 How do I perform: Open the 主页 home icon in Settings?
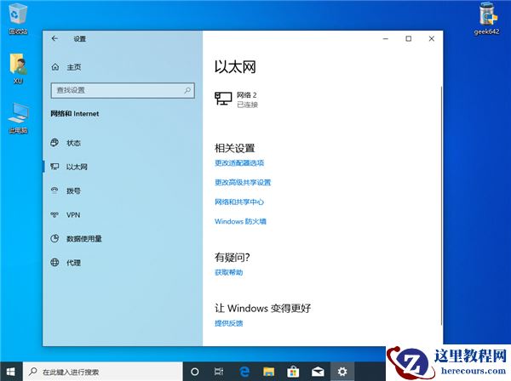click(55, 67)
